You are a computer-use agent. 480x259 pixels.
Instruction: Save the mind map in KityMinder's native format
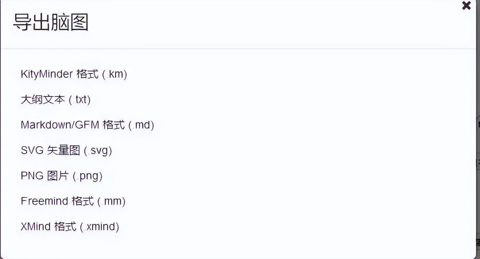(74, 74)
